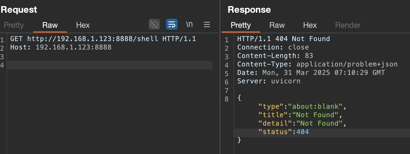Screen dimensions: 410x154
Task: Toggle the \n show newlines button
Action: pyautogui.click(x=189, y=24)
